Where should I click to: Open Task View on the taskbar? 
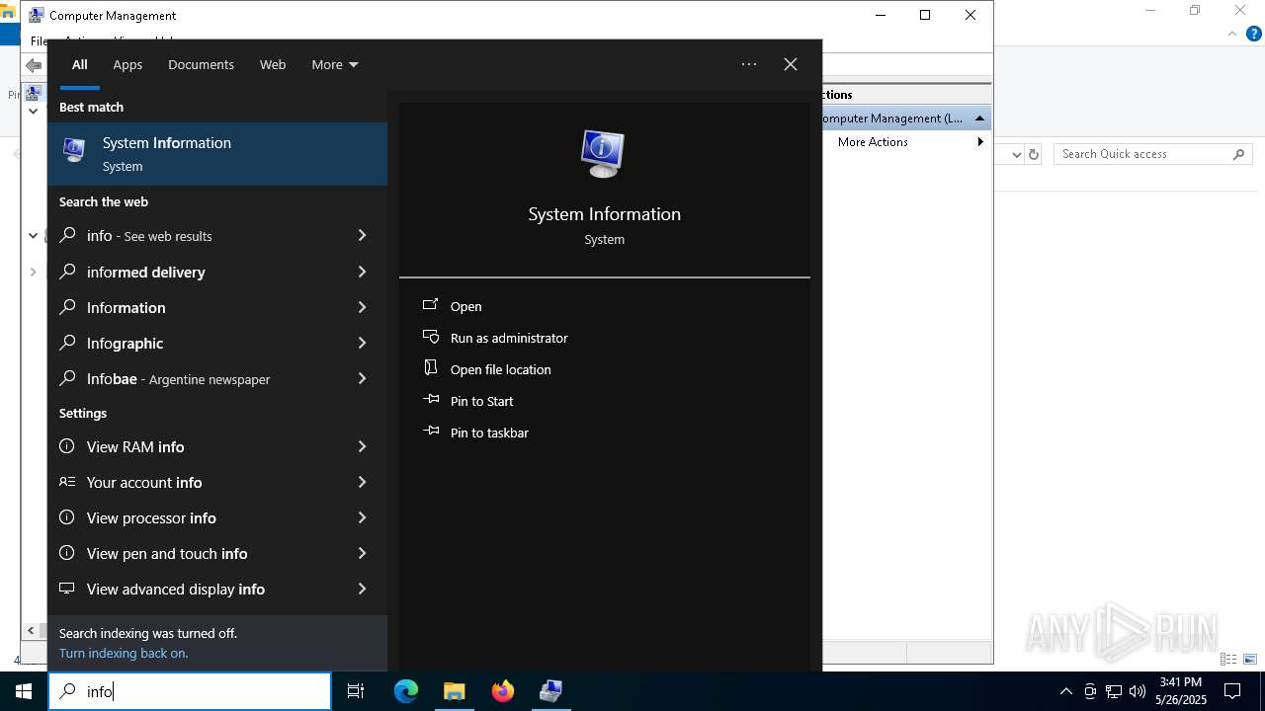point(356,691)
